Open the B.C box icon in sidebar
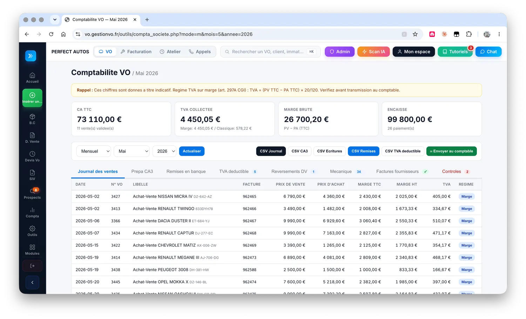 pyautogui.click(x=32, y=119)
